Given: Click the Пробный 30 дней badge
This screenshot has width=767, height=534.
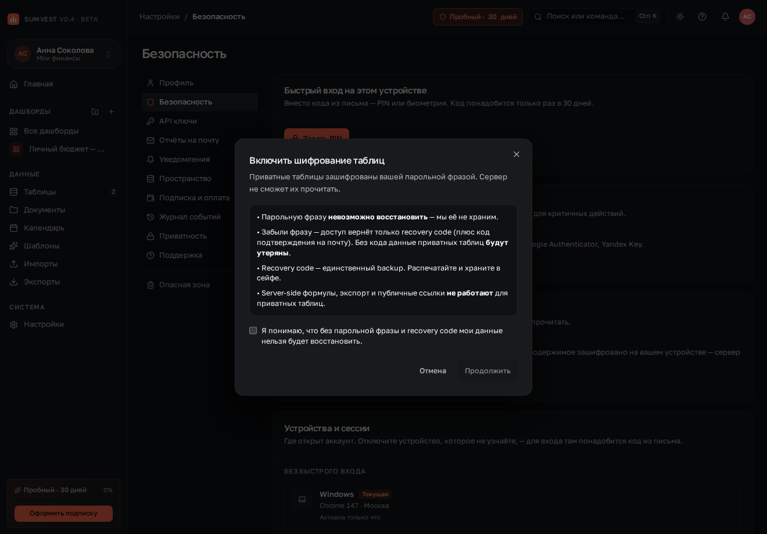Looking at the screenshot, I should coord(478,17).
